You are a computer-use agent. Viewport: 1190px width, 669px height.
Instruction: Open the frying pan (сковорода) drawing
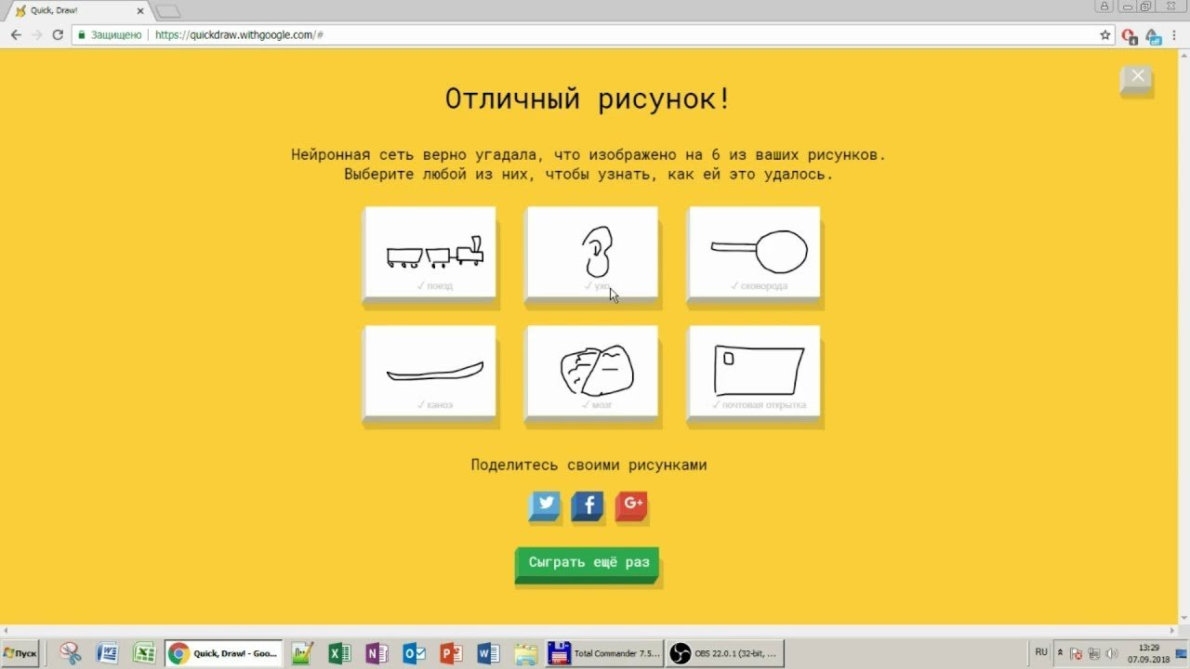tap(753, 253)
